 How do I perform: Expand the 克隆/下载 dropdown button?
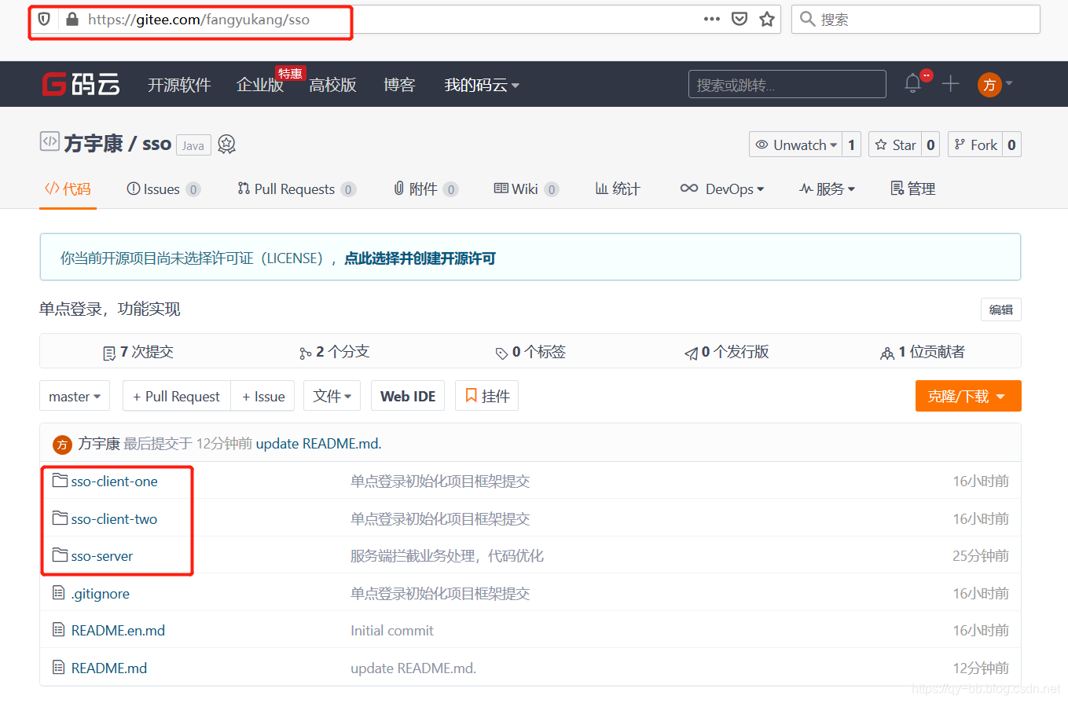click(968, 396)
